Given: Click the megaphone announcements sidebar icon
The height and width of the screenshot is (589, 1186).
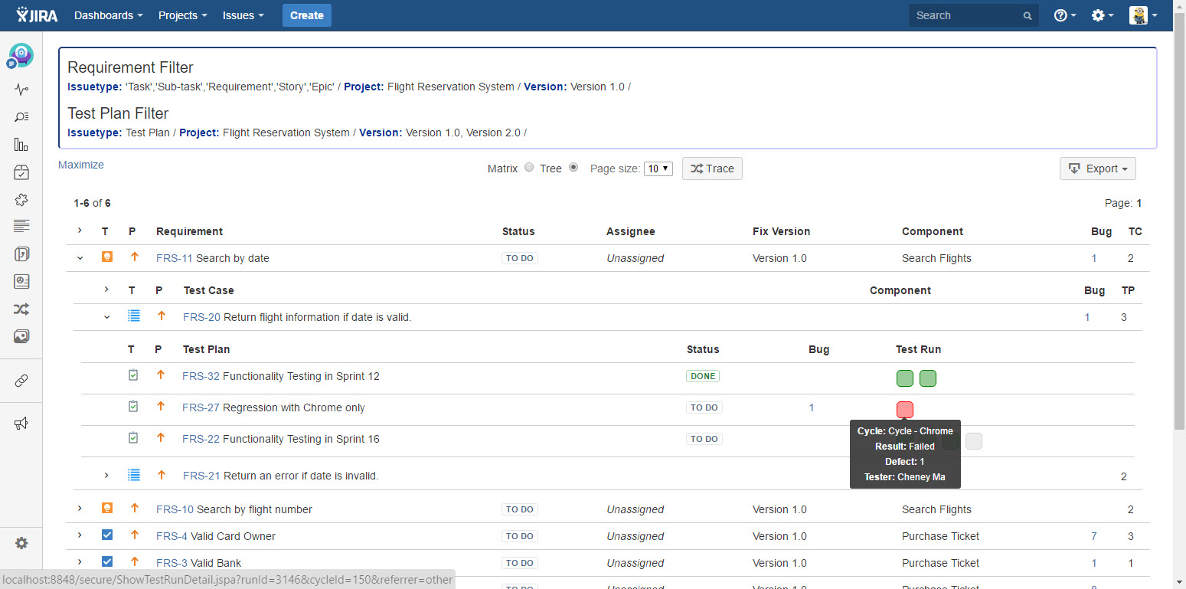Looking at the screenshot, I should pos(21,424).
